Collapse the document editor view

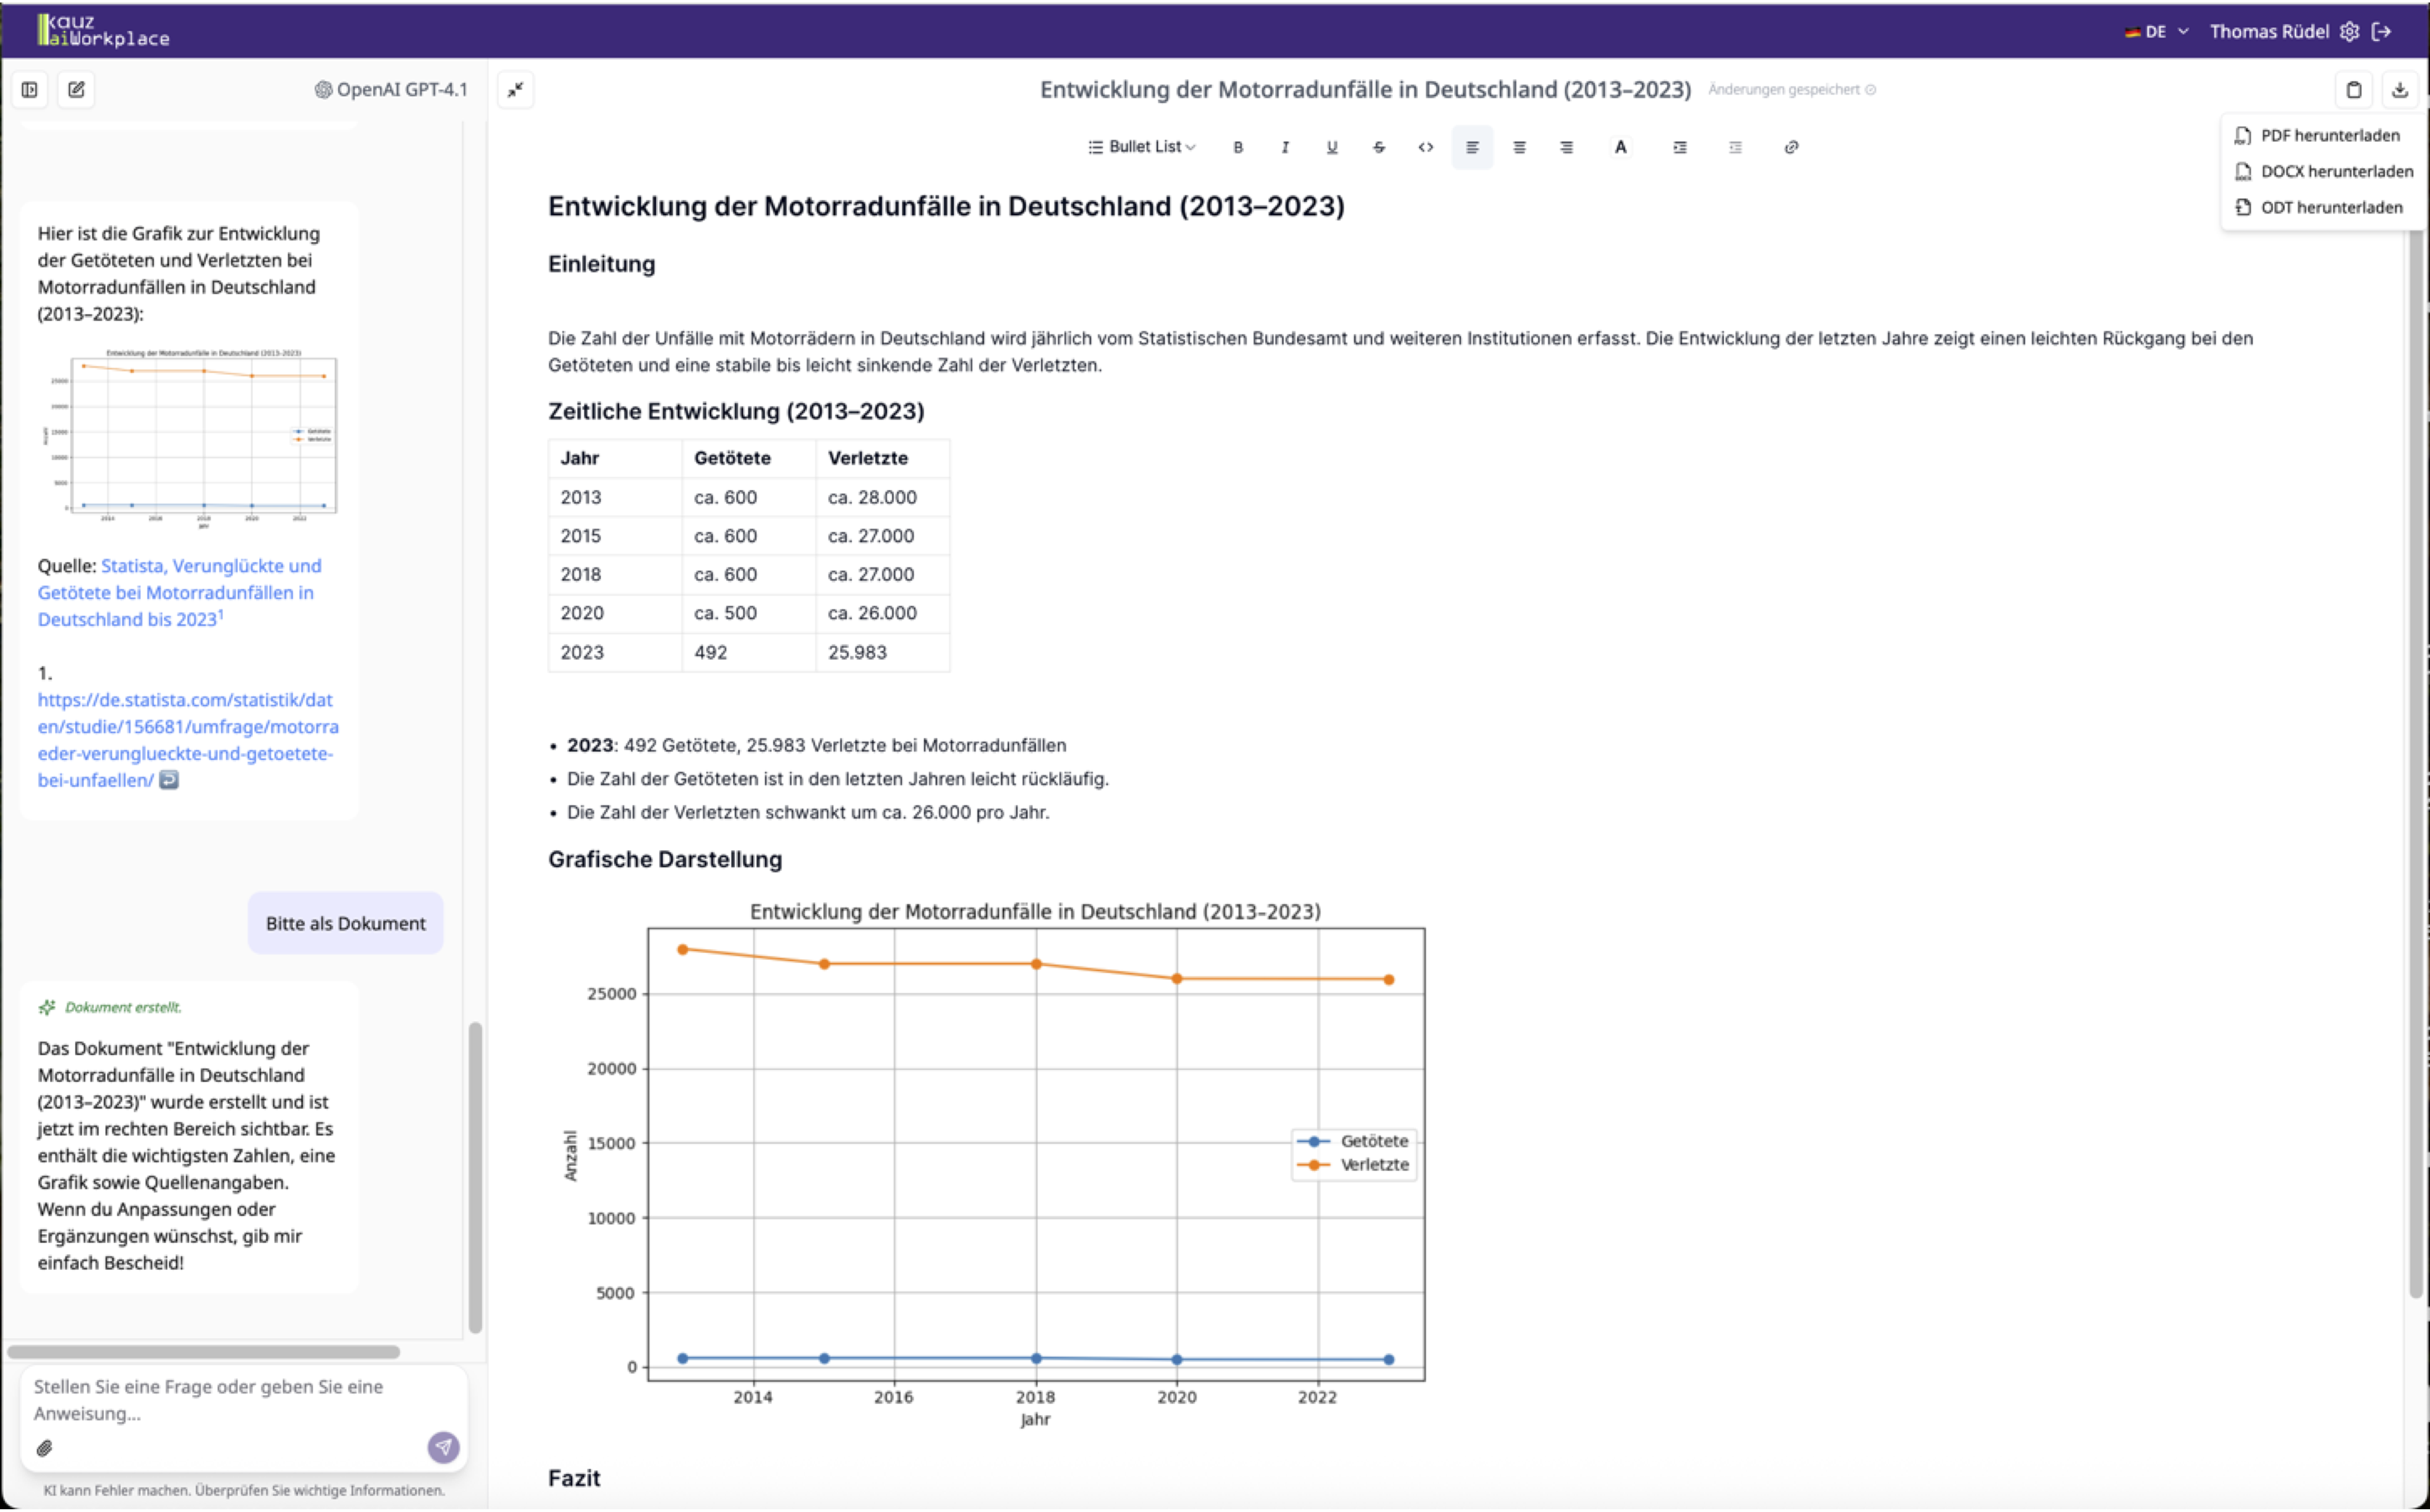tap(516, 90)
